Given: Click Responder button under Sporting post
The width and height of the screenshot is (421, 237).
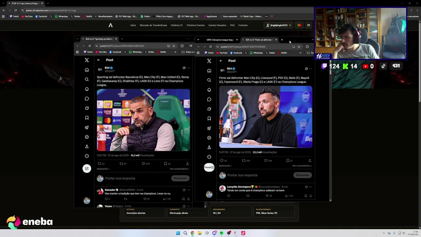Looking at the screenshot, I should click(x=180, y=178).
